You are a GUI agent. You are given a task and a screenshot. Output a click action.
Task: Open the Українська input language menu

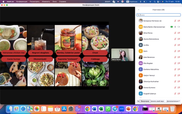click(x=132, y=2)
